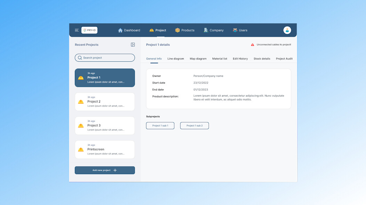Viewport: 366px width, 205px height.
Task: Click the Project 2 hard hat icon
Action: pyautogui.click(x=81, y=102)
